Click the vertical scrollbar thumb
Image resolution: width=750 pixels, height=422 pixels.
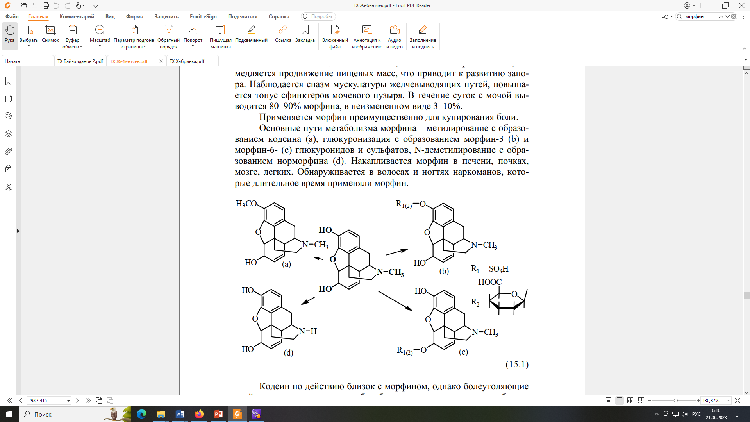pyautogui.click(x=746, y=296)
